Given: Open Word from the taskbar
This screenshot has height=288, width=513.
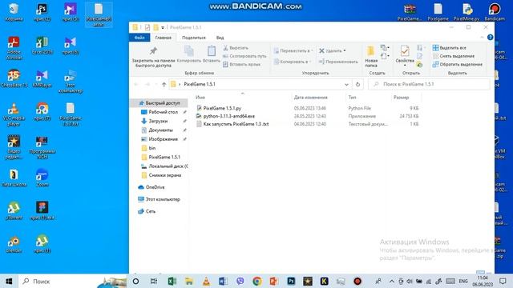Looking at the screenshot, I should 223,281.
